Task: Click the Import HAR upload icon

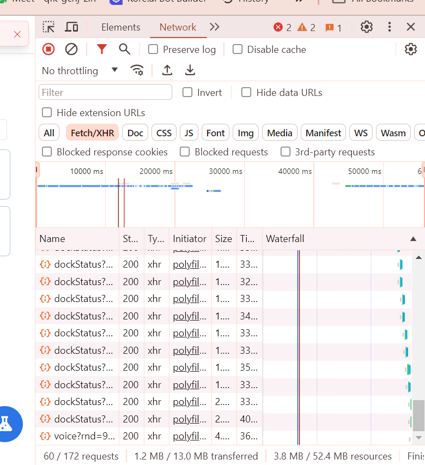Action: click(167, 70)
